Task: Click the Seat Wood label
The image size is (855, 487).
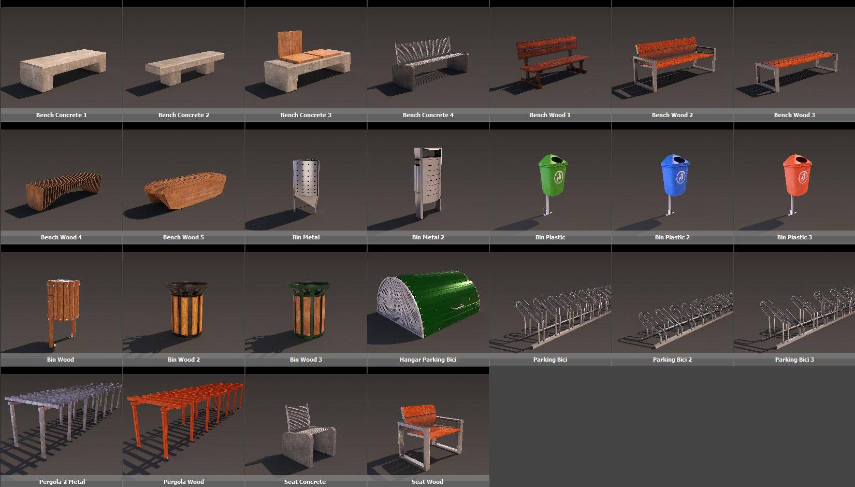Action: click(x=427, y=482)
